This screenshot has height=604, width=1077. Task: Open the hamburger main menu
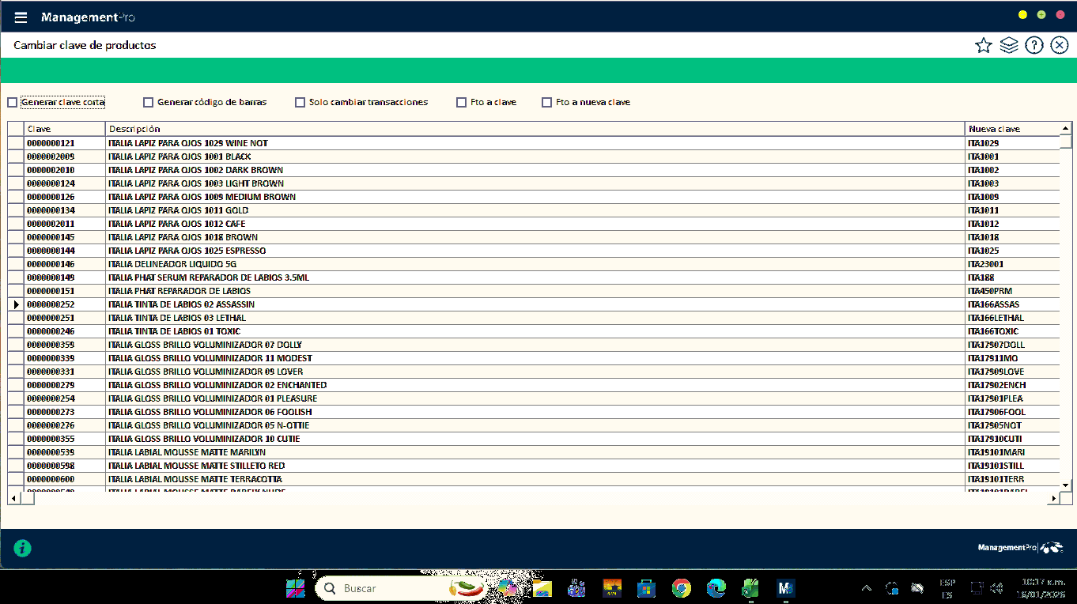(x=21, y=17)
